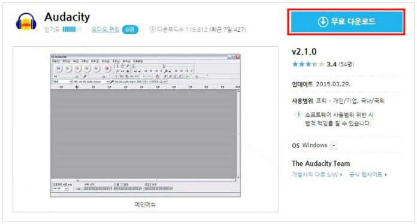Open the Audacity main window screenshot thumbnail

[146, 125]
